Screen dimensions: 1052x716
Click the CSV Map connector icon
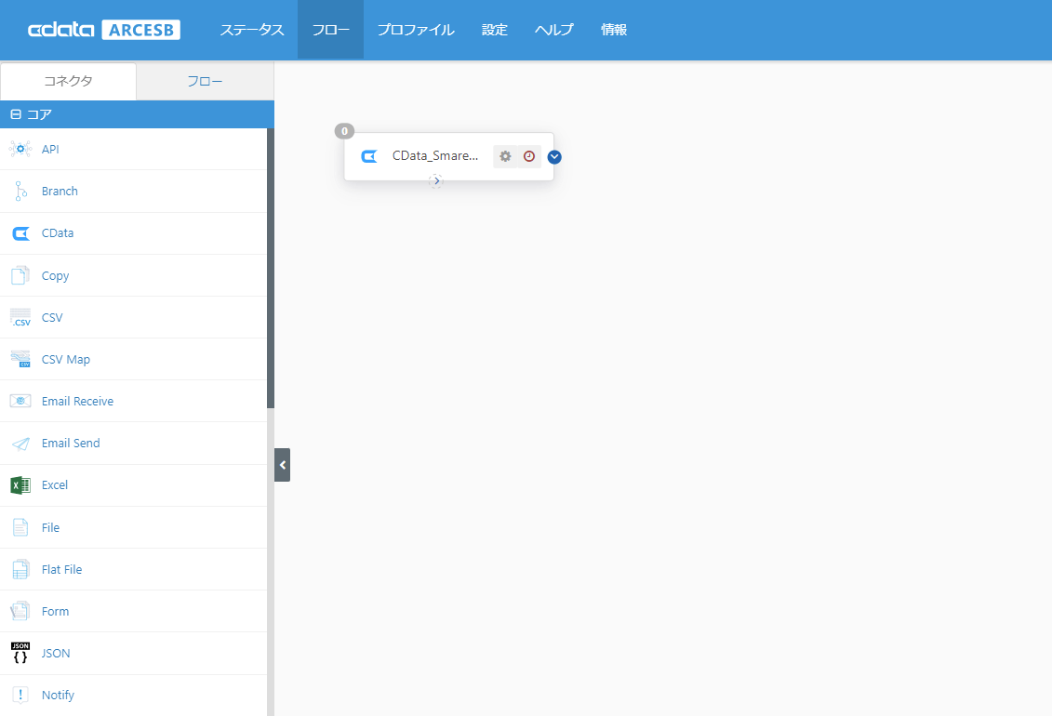tap(20, 359)
